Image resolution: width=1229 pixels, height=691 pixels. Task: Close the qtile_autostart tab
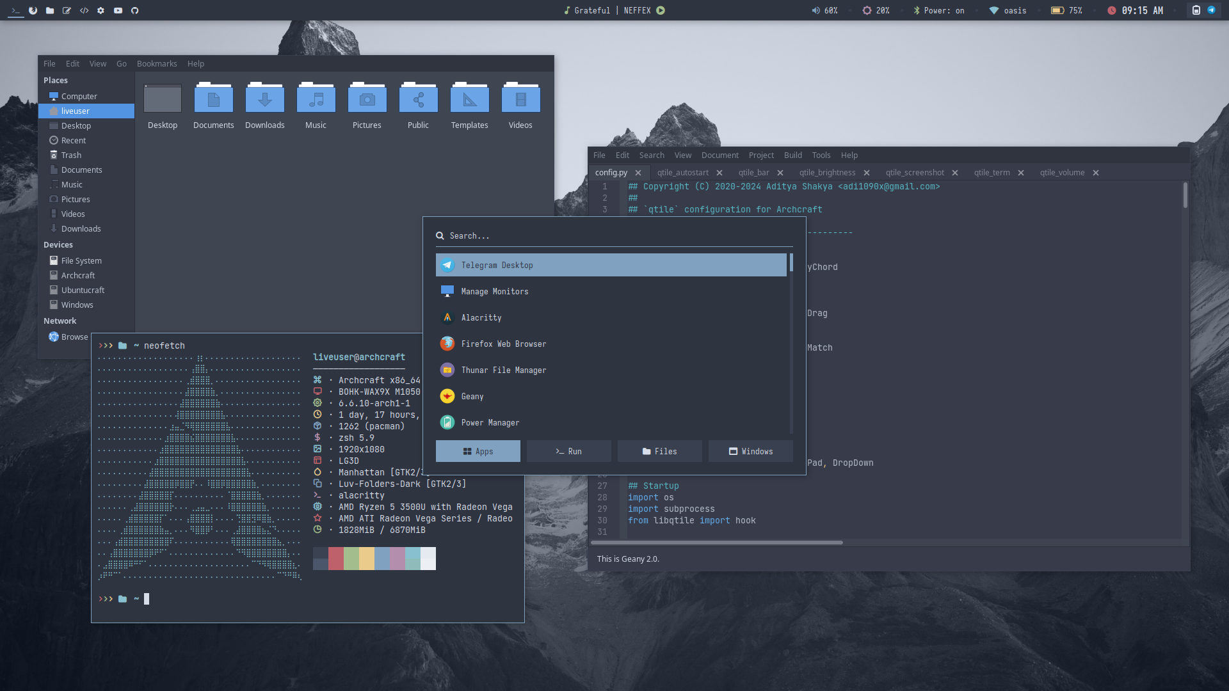(x=719, y=173)
